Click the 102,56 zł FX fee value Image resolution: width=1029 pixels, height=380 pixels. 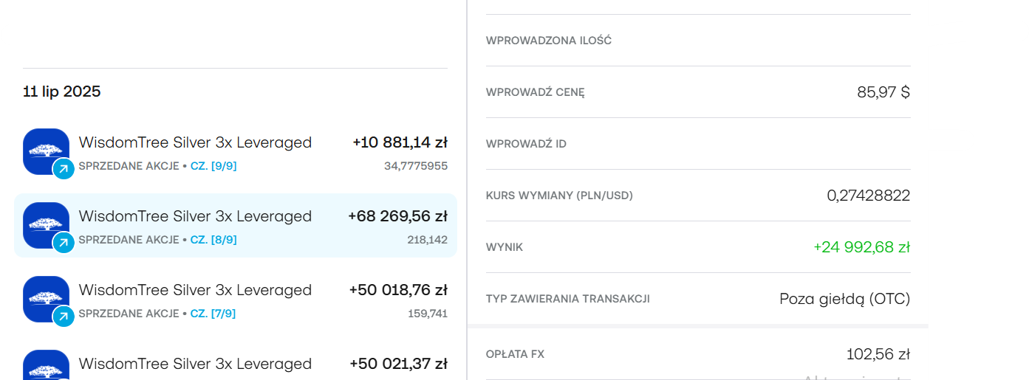pos(878,354)
